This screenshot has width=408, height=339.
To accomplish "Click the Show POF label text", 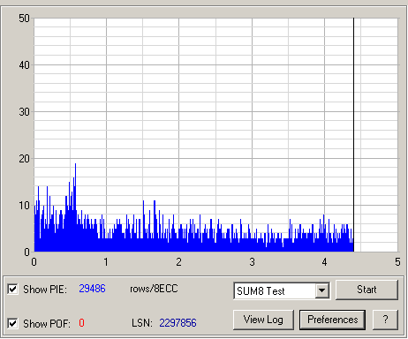I will click(47, 323).
